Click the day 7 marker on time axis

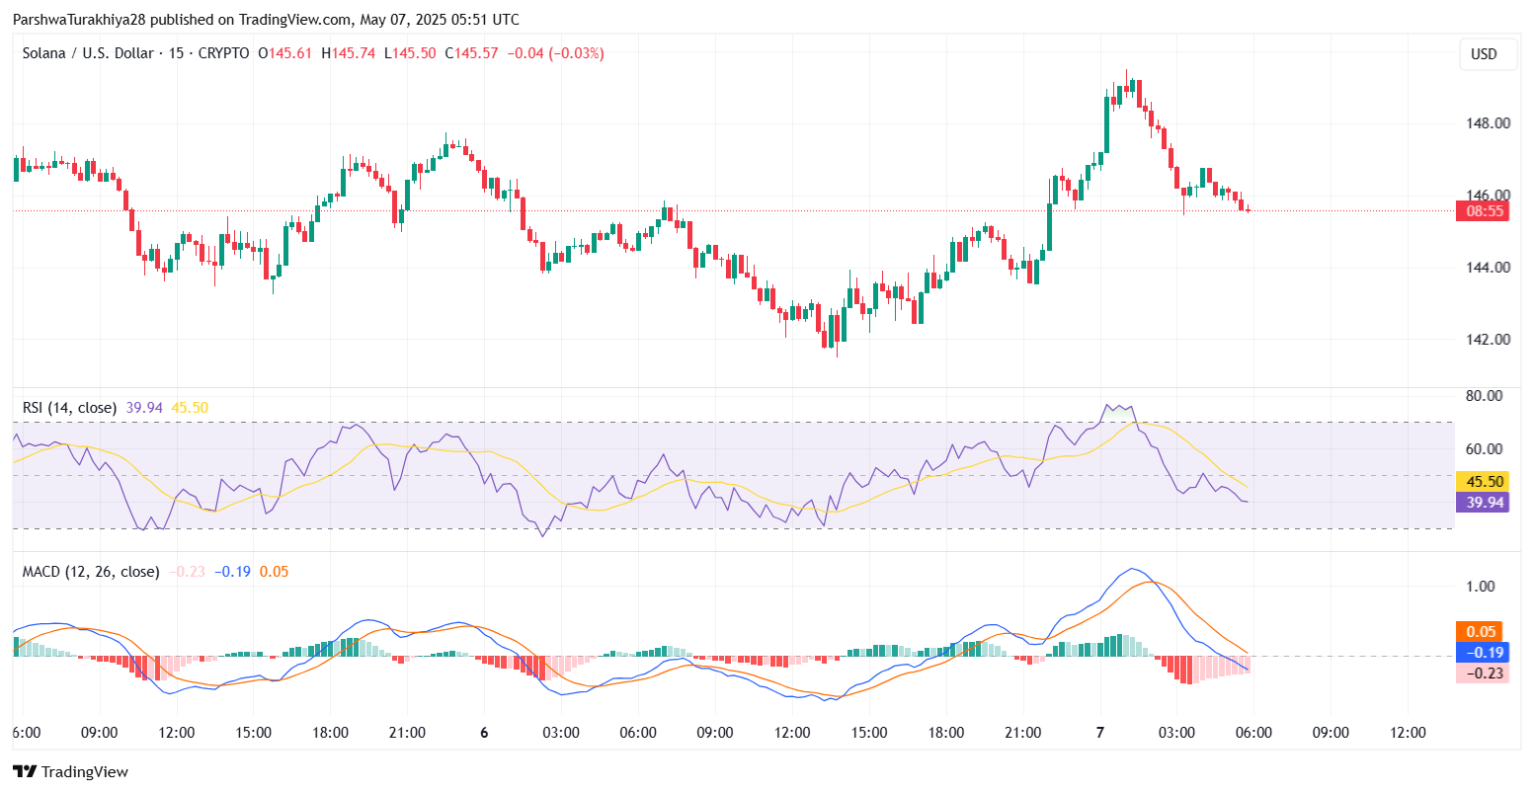pyautogui.click(x=1100, y=733)
